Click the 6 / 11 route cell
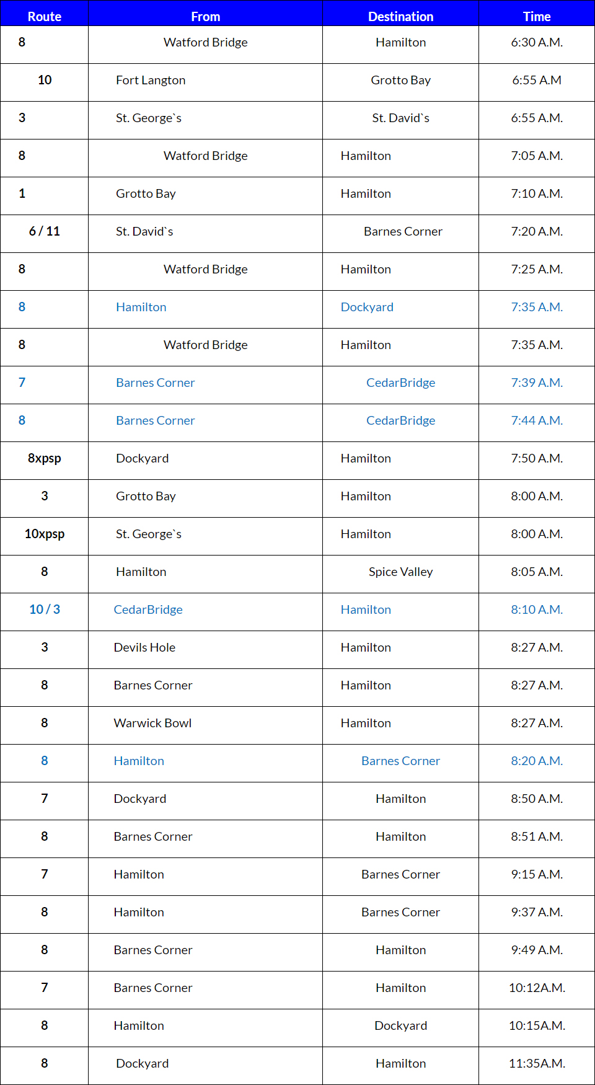Image resolution: width=595 pixels, height=1085 pixels. click(x=45, y=231)
